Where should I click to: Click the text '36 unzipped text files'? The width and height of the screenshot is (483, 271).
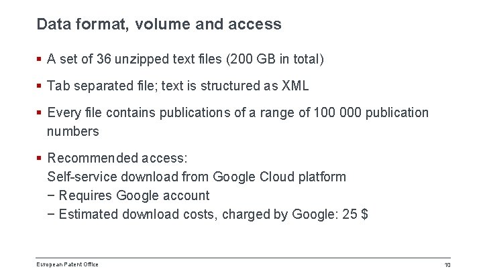click(159, 59)
